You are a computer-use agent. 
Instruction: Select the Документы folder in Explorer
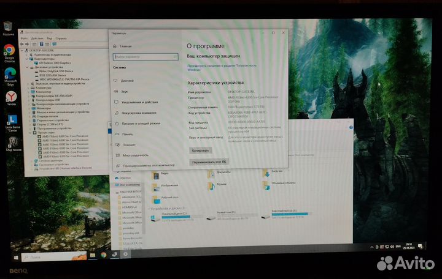pos(219,174)
